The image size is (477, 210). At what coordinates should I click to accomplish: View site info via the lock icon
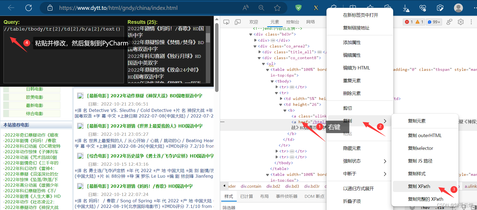click(x=50, y=8)
